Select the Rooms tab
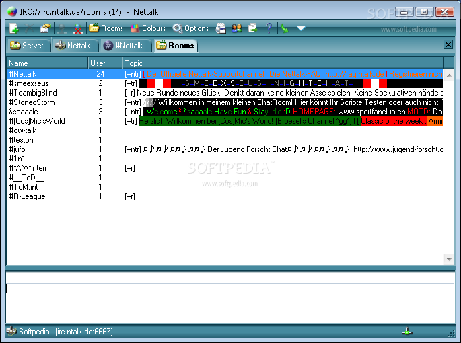This screenshot has width=461, height=343. 175,46
